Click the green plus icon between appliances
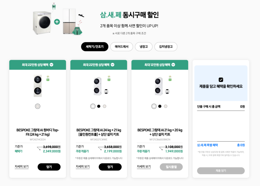260x186 pixels. pyautogui.click(x=57, y=22)
